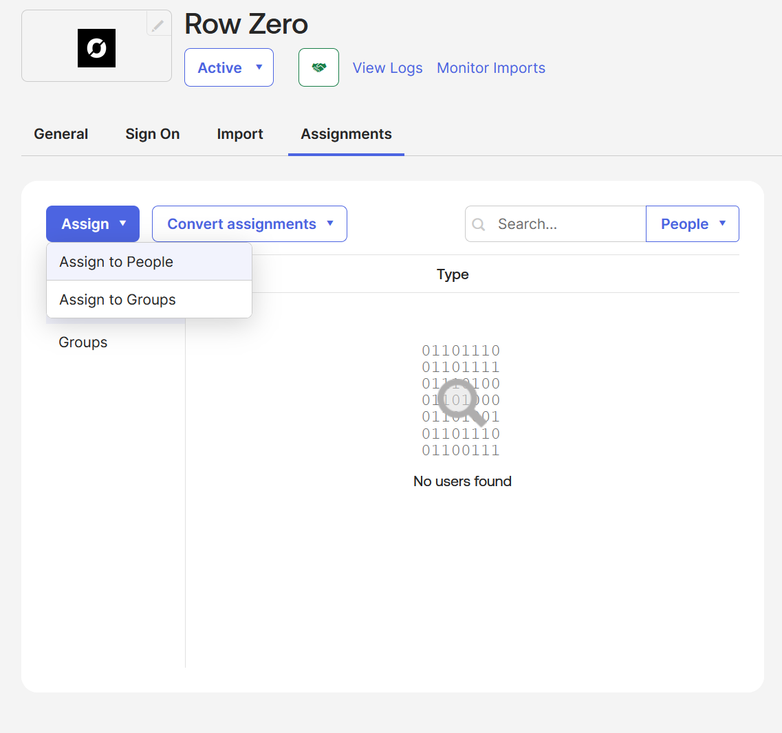Switch to the General tab

(x=61, y=134)
